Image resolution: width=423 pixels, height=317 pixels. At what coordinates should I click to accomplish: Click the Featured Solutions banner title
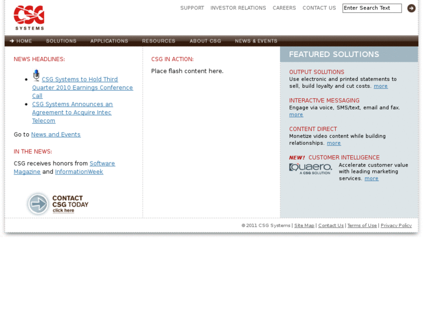coord(334,54)
